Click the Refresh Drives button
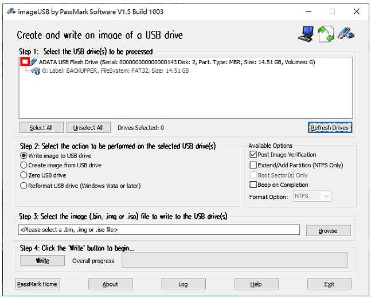 (330, 128)
